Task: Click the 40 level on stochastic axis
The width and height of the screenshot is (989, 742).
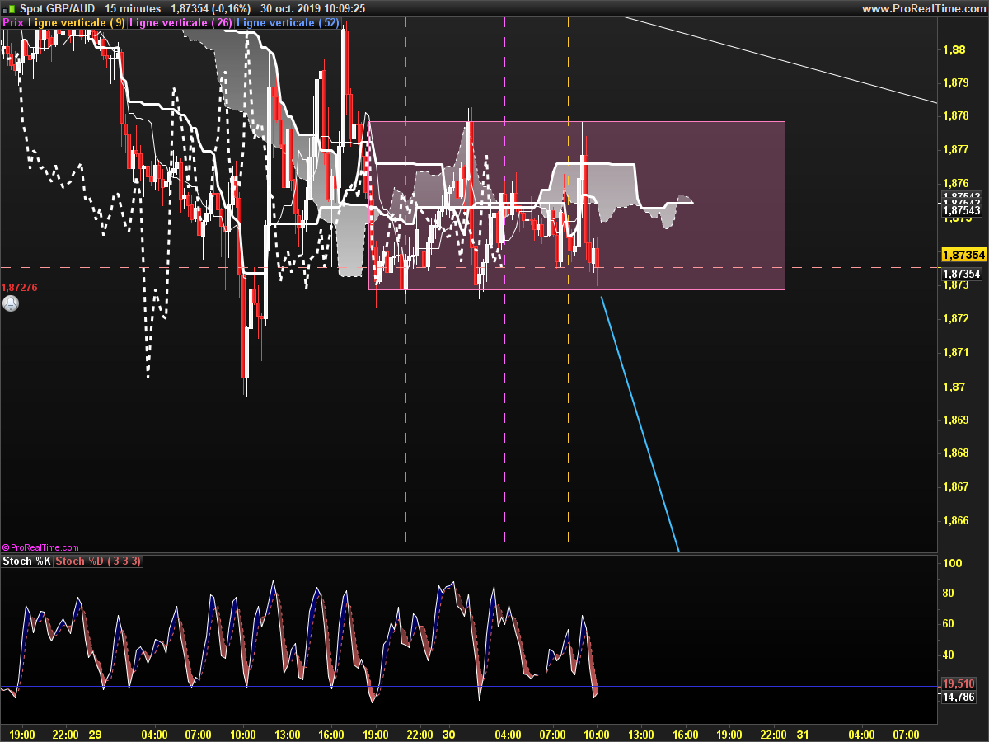Action: [949, 655]
